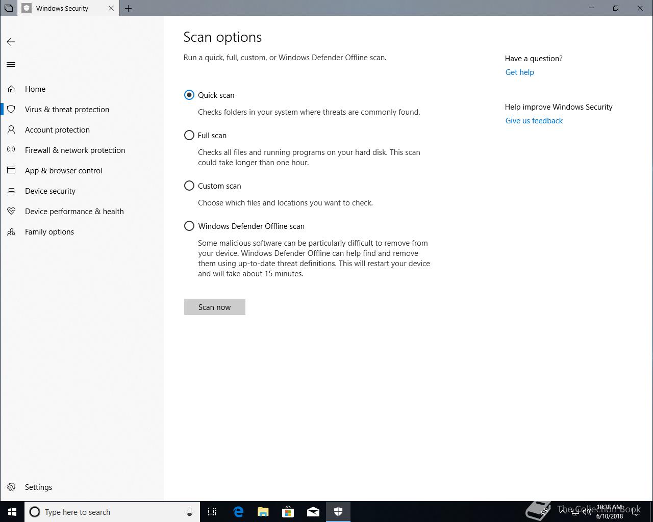Select the Custom scan radio button

(x=189, y=186)
